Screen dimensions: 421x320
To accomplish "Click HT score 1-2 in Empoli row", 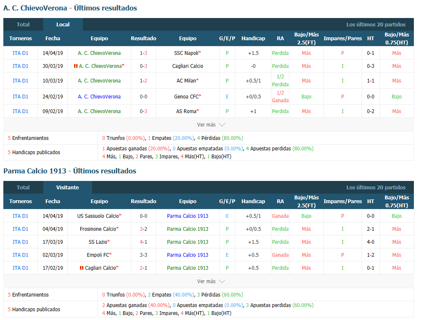I will click(x=371, y=255).
